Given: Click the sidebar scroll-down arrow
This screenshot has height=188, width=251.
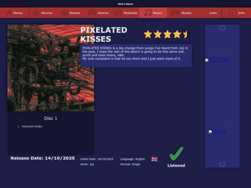Looking at the screenshot, I should (x=222, y=164).
